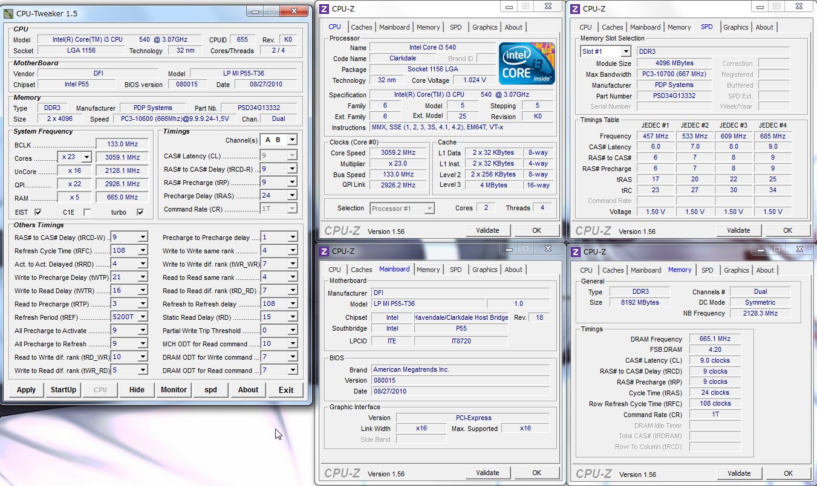
Task: Open Graphics tab in the CPU-Z processor window
Action: coord(485,27)
